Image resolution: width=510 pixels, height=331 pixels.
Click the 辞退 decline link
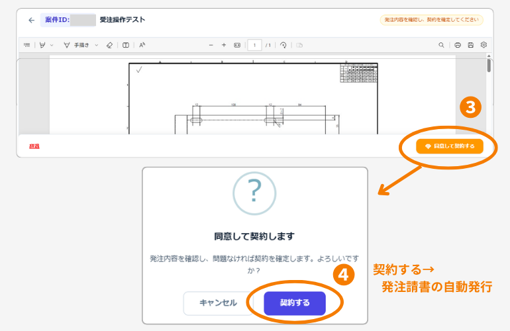pyautogui.click(x=34, y=146)
